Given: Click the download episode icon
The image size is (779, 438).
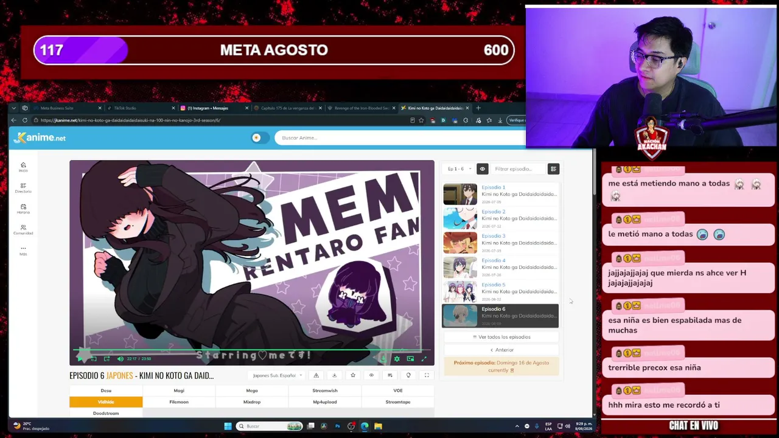Looking at the screenshot, I should pyautogui.click(x=334, y=375).
